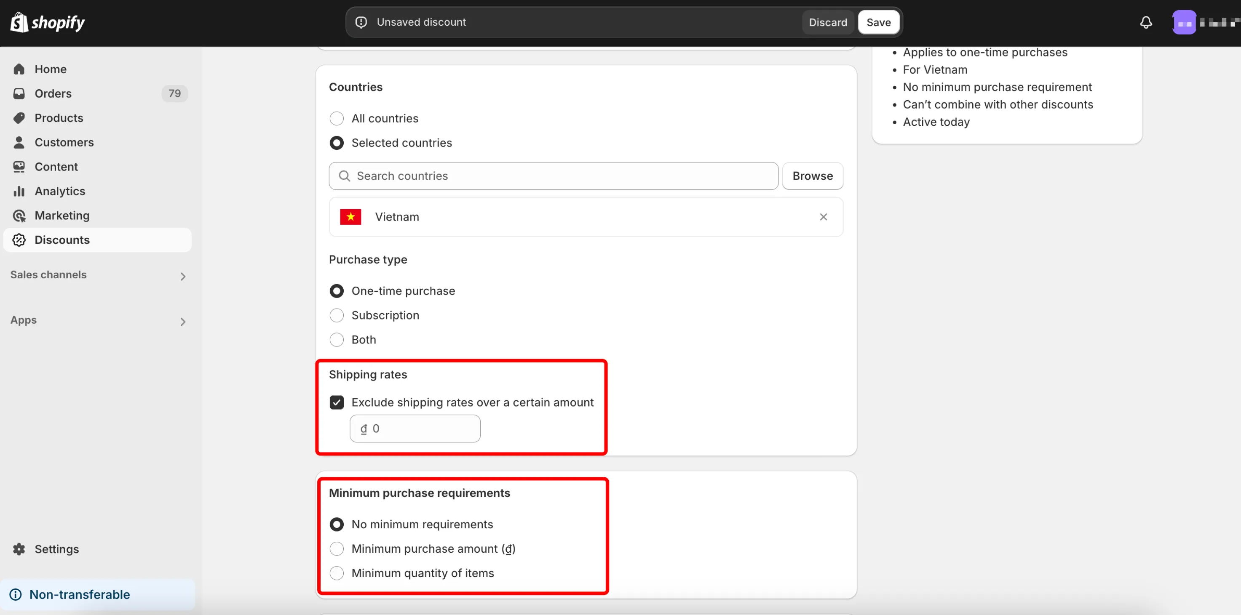Open Discounts section

coord(98,240)
